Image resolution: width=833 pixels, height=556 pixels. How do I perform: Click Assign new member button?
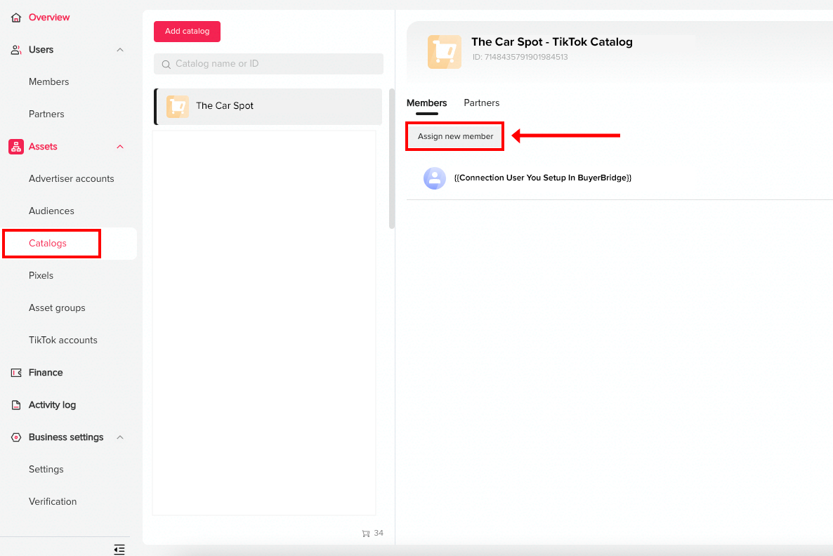coord(455,136)
